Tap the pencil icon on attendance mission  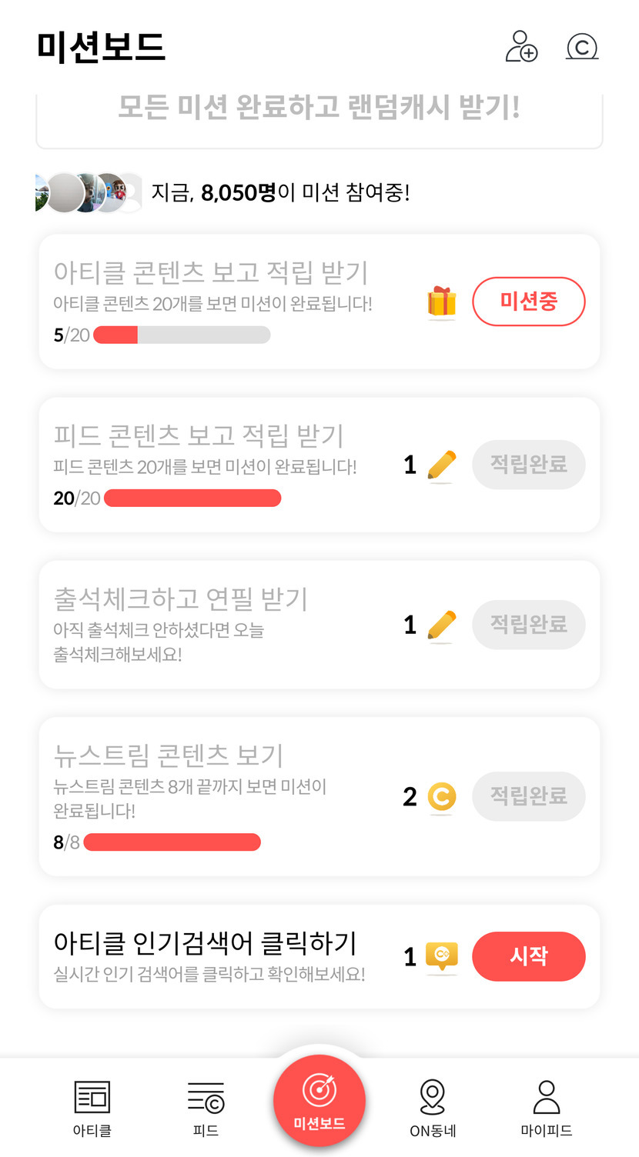click(441, 625)
